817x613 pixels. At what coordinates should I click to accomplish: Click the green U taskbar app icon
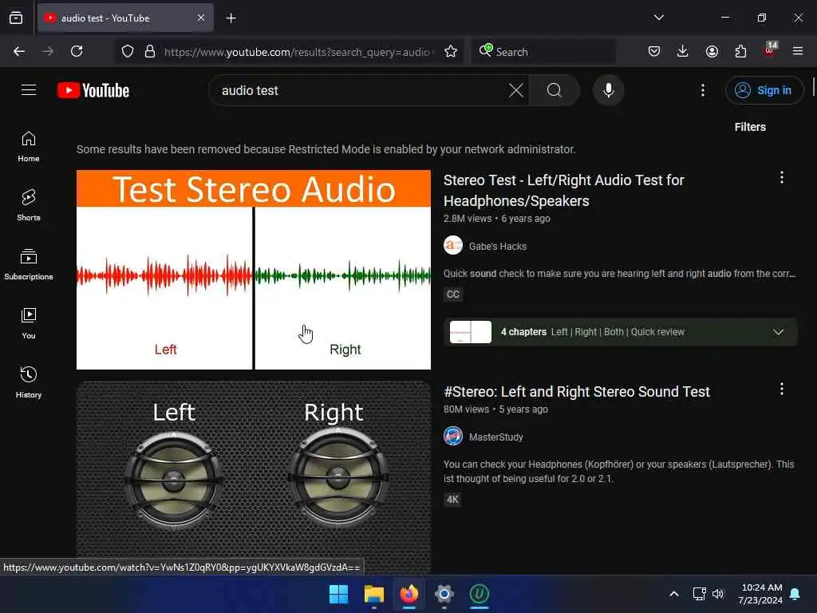tap(479, 594)
